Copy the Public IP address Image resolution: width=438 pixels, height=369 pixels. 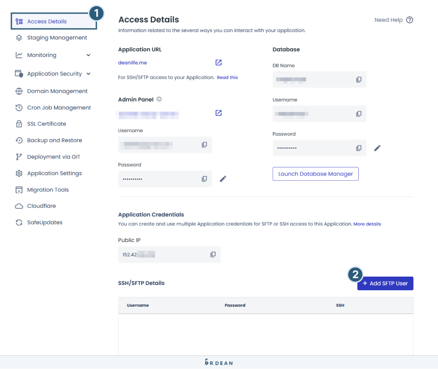(x=213, y=254)
